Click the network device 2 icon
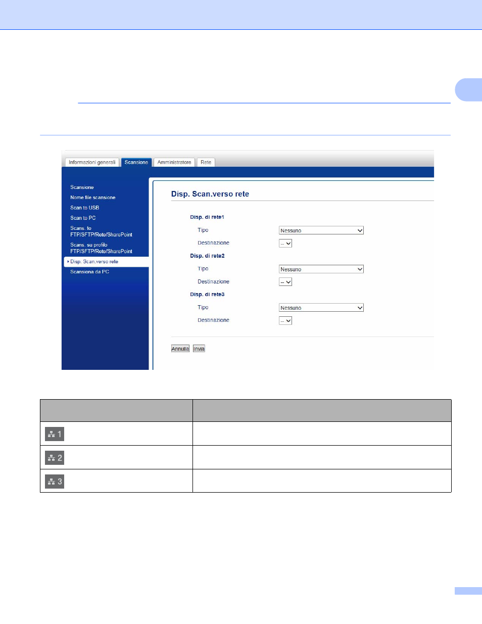Screen dimensions: 482x624 pyautogui.click(x=55, y=458)
